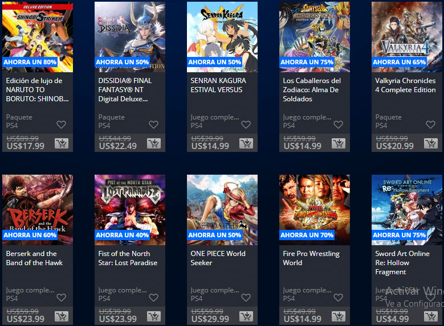Image resolution: width=444 pixels, height=326 pixels.
Task: Add Berserk and the Band of the Hawk to cart
Action: pyautogui.click(x=62, y=316)
